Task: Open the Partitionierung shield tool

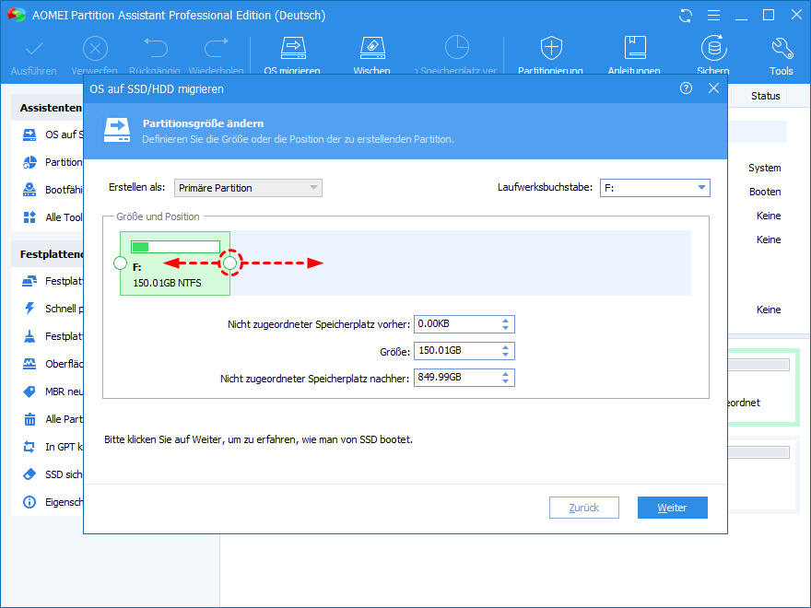Action: [x=551, y=48]
